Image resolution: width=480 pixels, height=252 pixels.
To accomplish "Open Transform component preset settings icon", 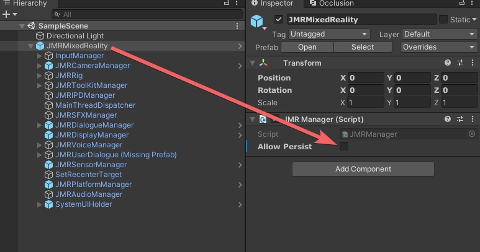I will (x=460, y=63).
